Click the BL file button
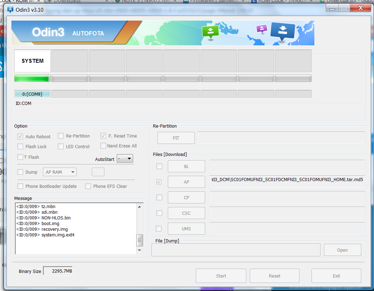Image resolution: width=374 pixels, height=291 pixels. coord(186,166)
